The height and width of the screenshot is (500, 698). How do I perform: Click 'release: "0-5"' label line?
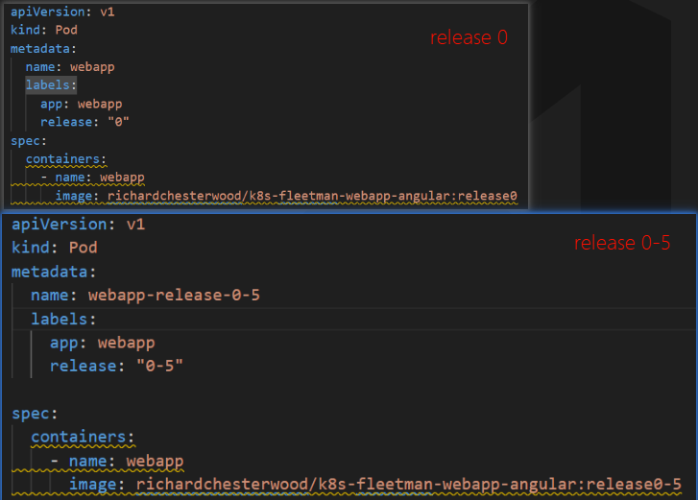pos(116,366)
